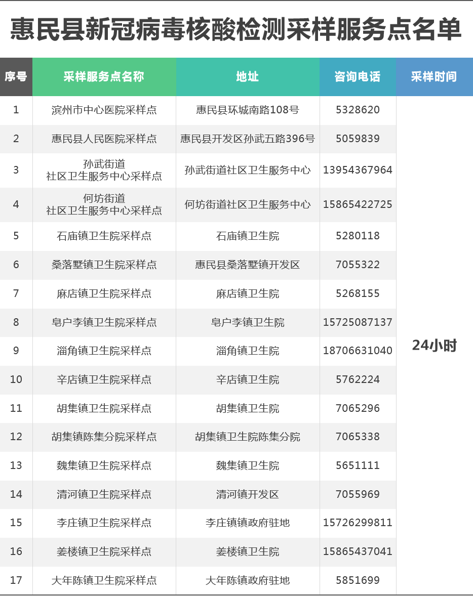This screenshot has height=596, width=473.
Task: Select the 采样时间 column header
Action: click(x=434, y=76)
